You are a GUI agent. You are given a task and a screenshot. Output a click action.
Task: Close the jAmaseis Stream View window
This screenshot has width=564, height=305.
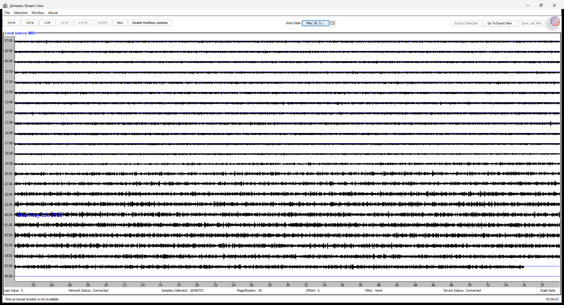tap(554, 5)
